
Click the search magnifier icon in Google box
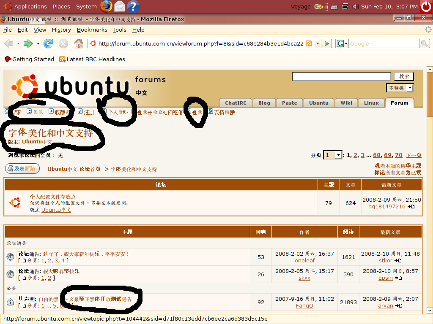tap(424, 43)
